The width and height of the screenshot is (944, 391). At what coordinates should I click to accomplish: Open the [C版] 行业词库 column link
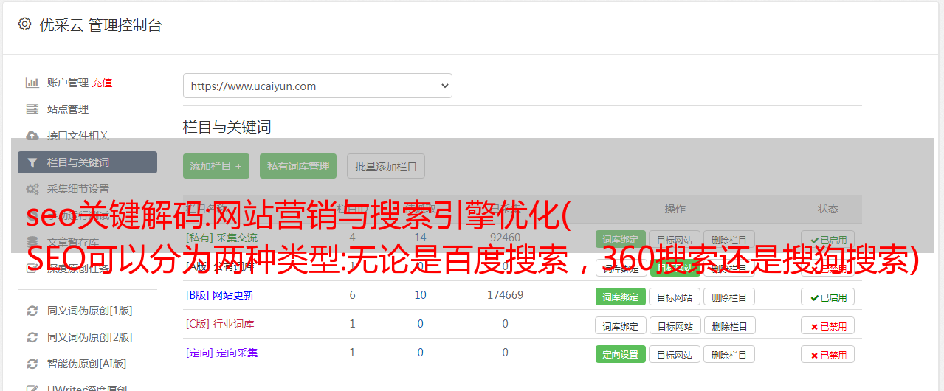point(220,324)
